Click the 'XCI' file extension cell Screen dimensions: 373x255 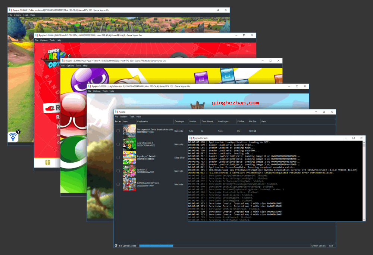pos(239,131)
